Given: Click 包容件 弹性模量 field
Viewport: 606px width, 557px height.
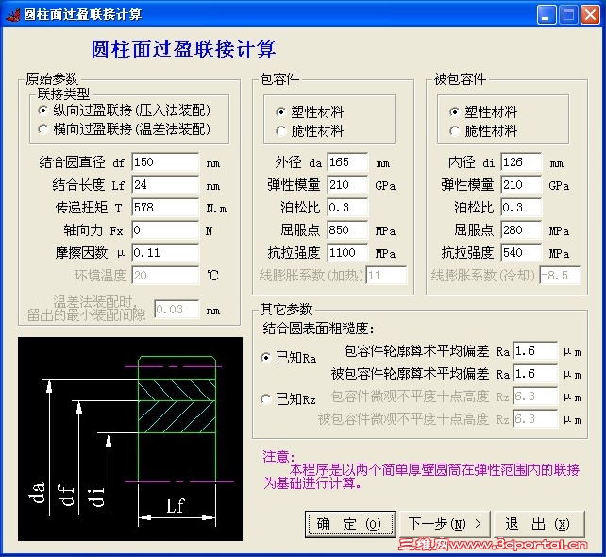Looking at the screenshot, I should point(347,185).
